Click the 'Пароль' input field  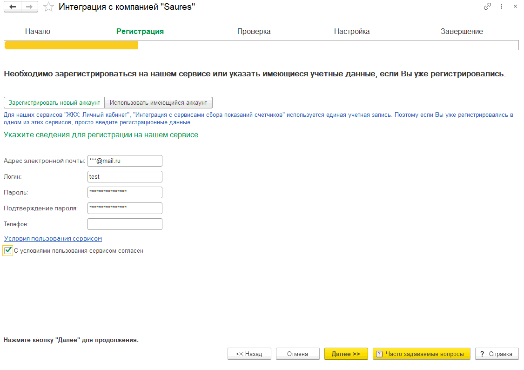point(125,193)
